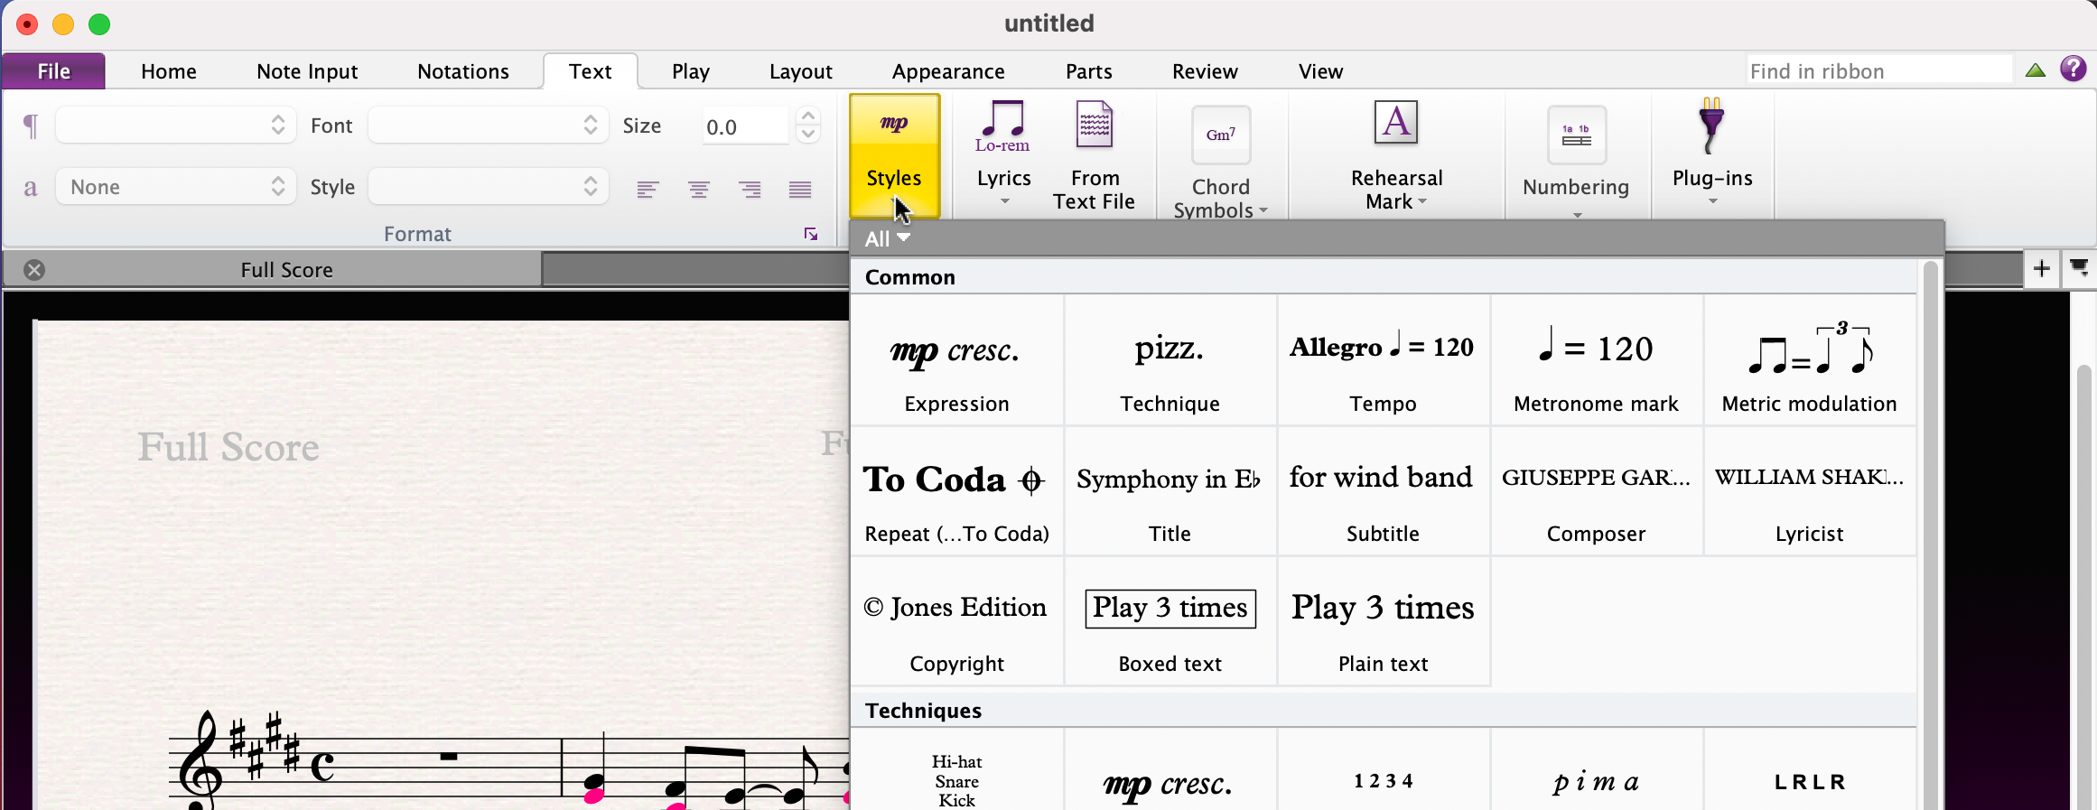Open the Styles gallery button
The width and height of the screenshot is (2097, 810).
tap(894, 155)
